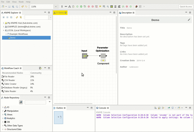Image resolution: width=194 pixels, height=132 pixels.
Task: Click the magnifier icon in main toolbar
Action: (x=108, y=6)
